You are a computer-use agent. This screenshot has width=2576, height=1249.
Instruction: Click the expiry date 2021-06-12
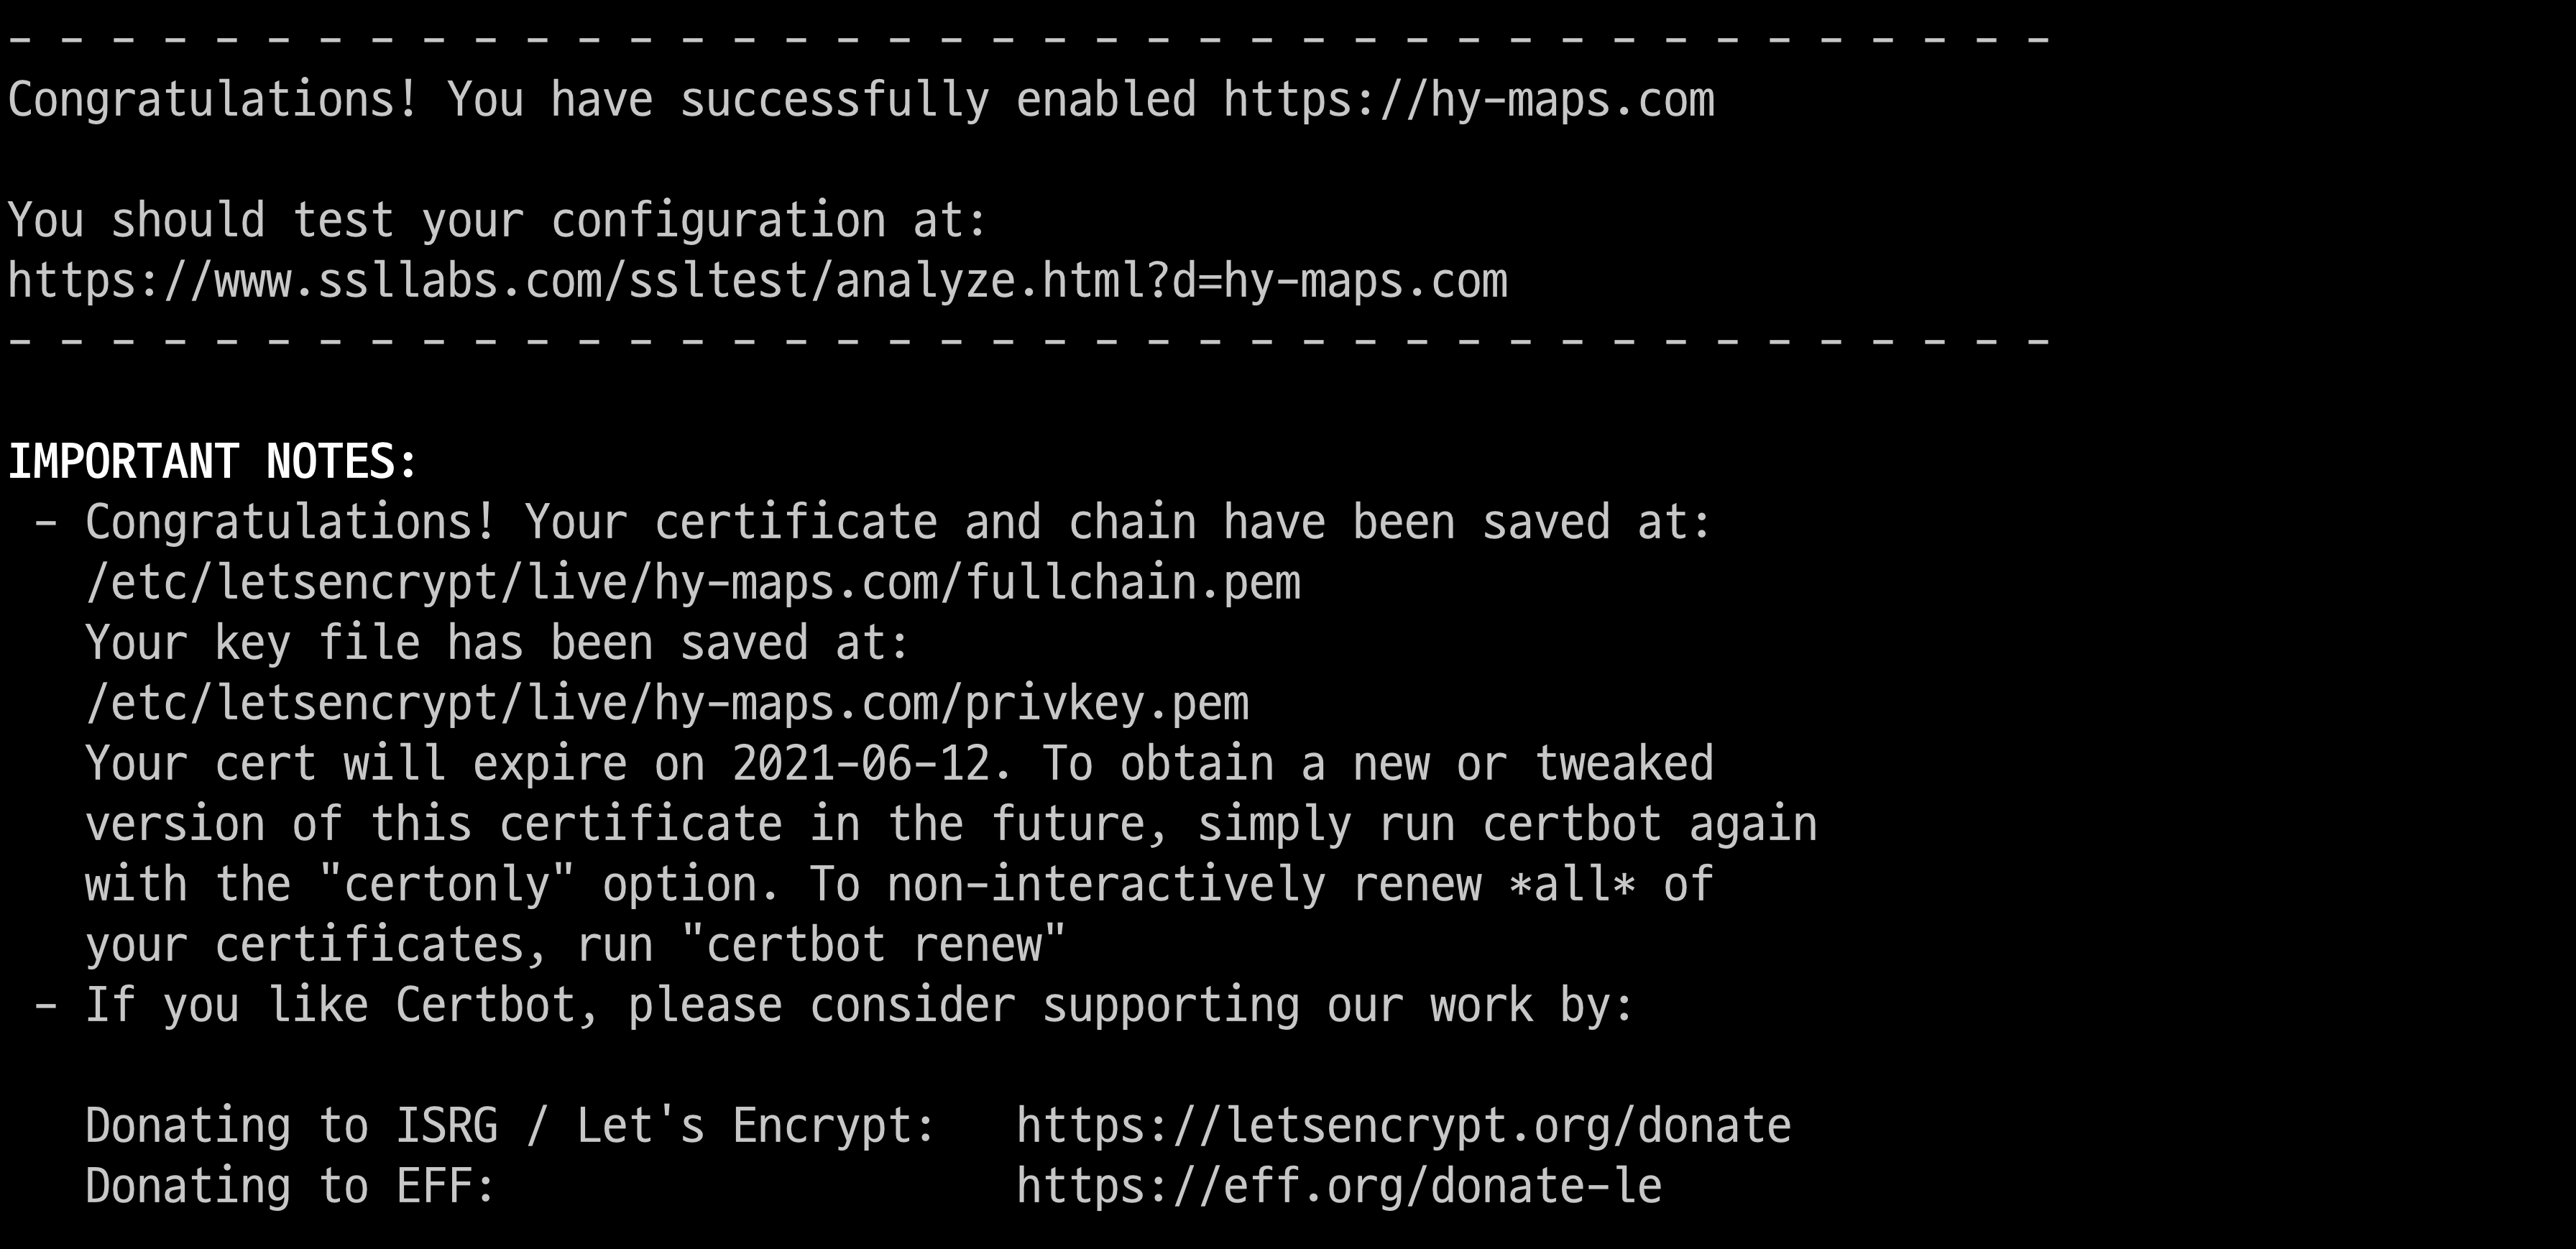(x=870, y=764)
